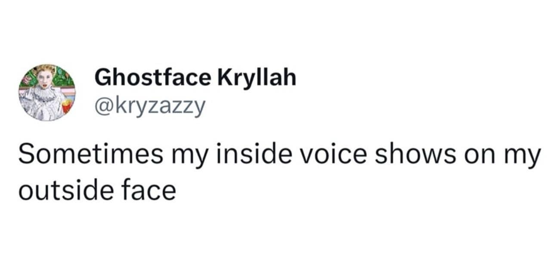Click the white dress in the avatar
Screen dimensions: 555x277
point(43,103)
